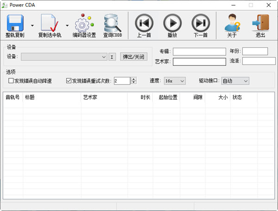Open the dropdown arrow beside 整轨复制
Viewport: 278px width, 211px height.
coord(32,26)
